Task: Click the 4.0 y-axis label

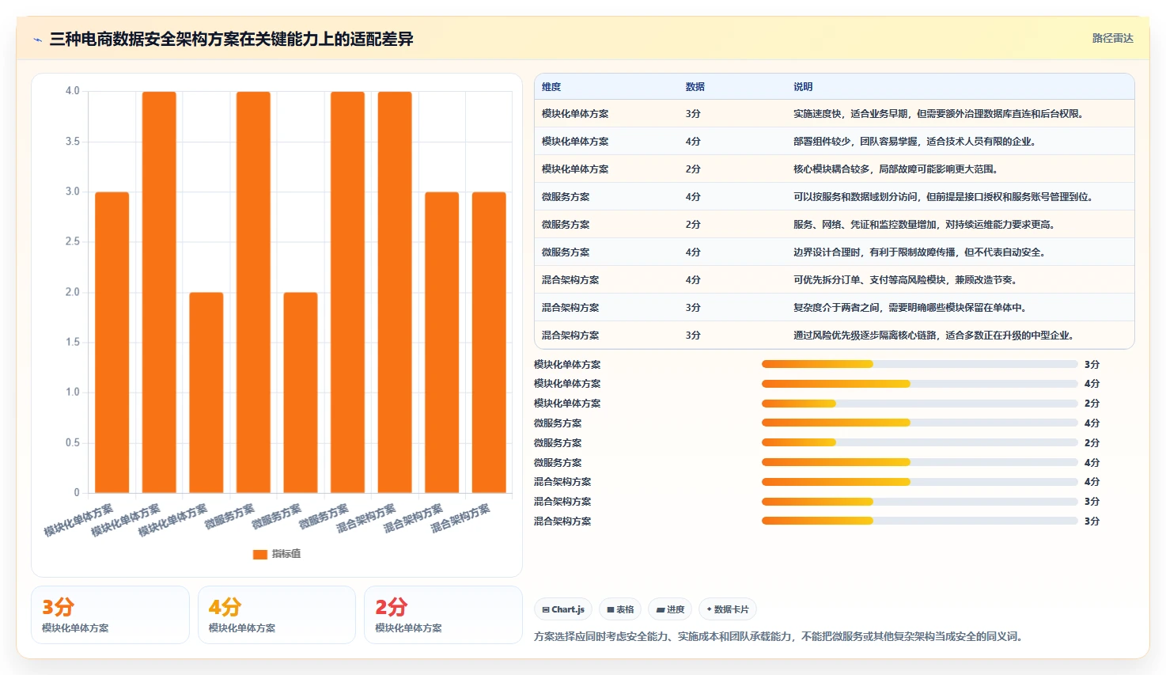Action: [x=73, y=91]
